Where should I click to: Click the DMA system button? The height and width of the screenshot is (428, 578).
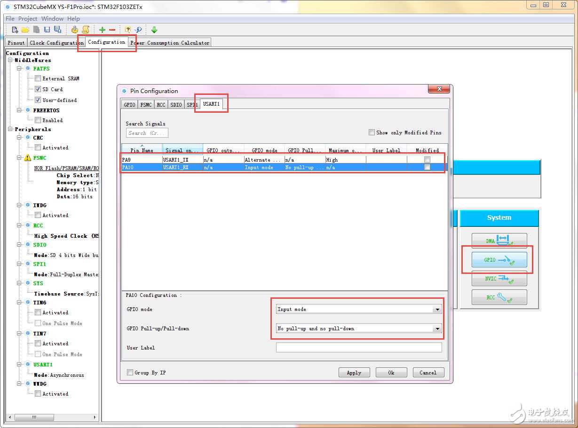tap(499, 241)
